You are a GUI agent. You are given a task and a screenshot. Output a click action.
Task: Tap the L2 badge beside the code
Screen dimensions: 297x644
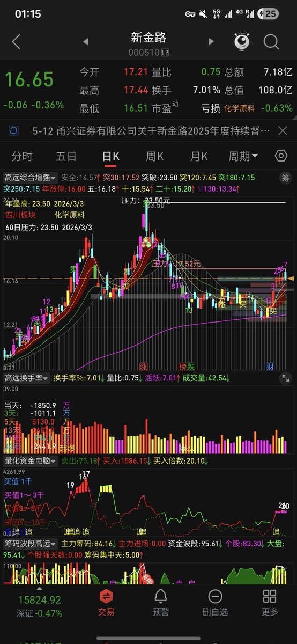[x=165, y=53]
